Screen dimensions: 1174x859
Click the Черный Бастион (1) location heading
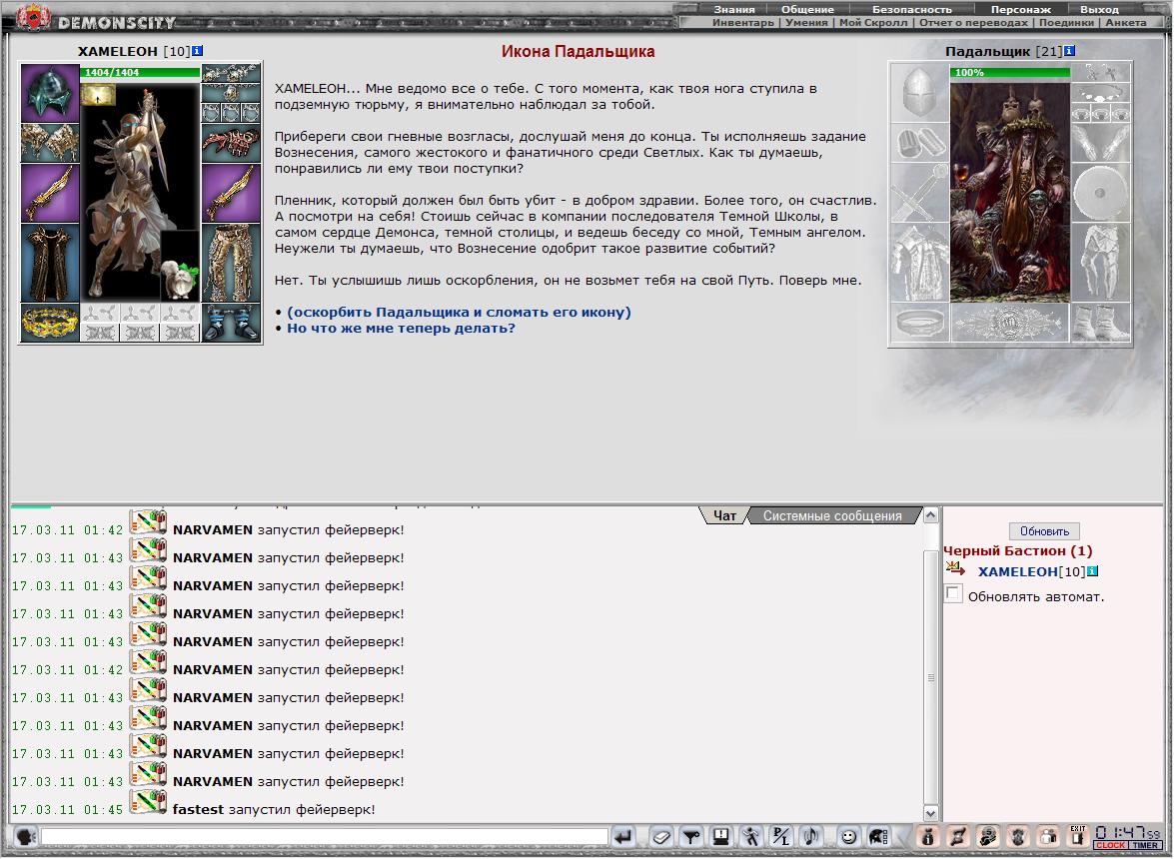[1017, 550]
